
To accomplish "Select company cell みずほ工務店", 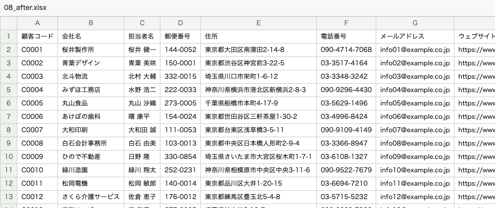I will [91, 90].
